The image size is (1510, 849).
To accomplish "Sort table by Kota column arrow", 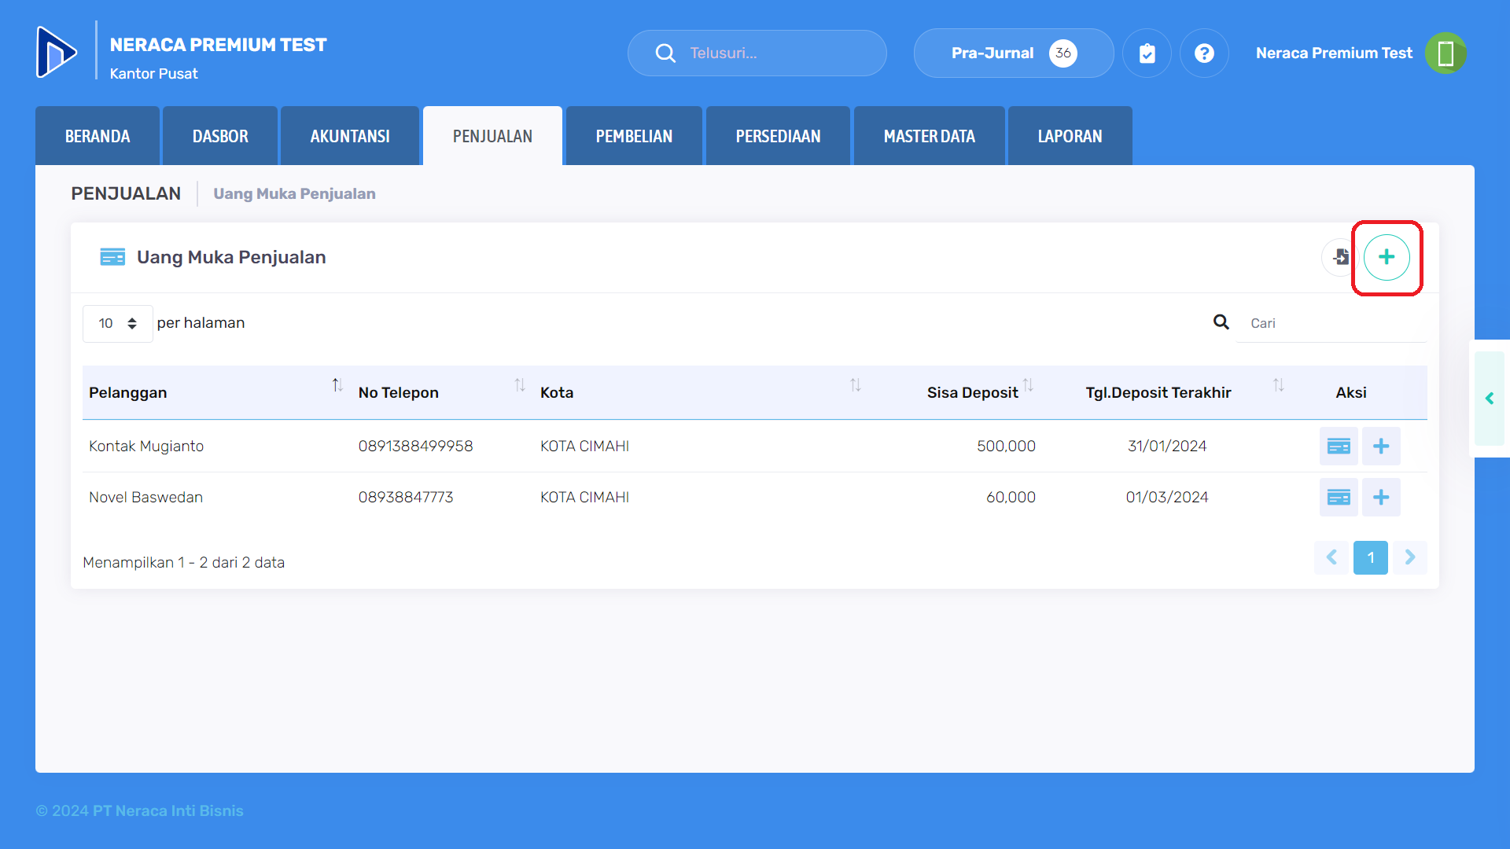I will 856,385.
